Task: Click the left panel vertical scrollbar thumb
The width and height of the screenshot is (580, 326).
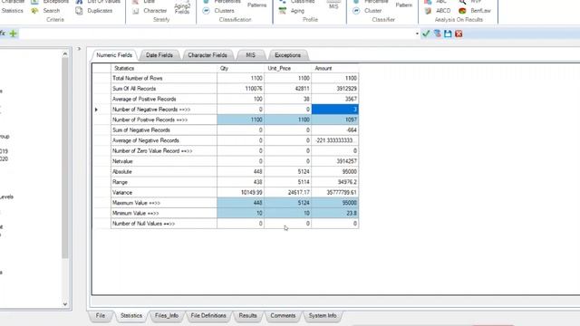Action: point(64,158)
